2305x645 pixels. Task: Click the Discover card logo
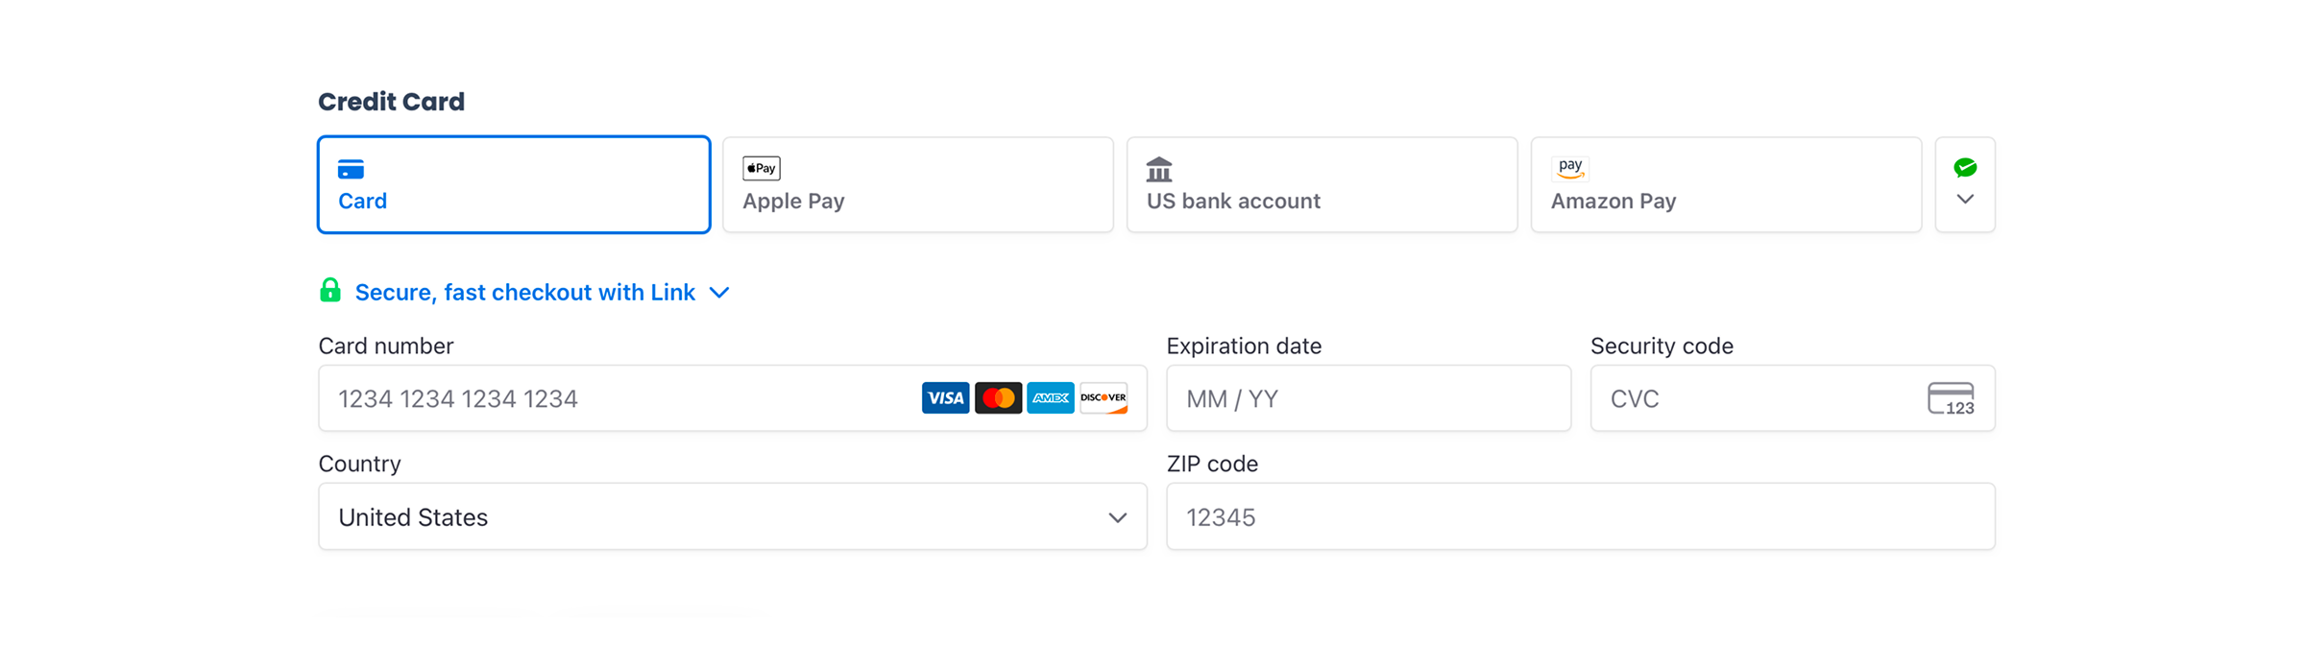click(x=1103, y=397)
